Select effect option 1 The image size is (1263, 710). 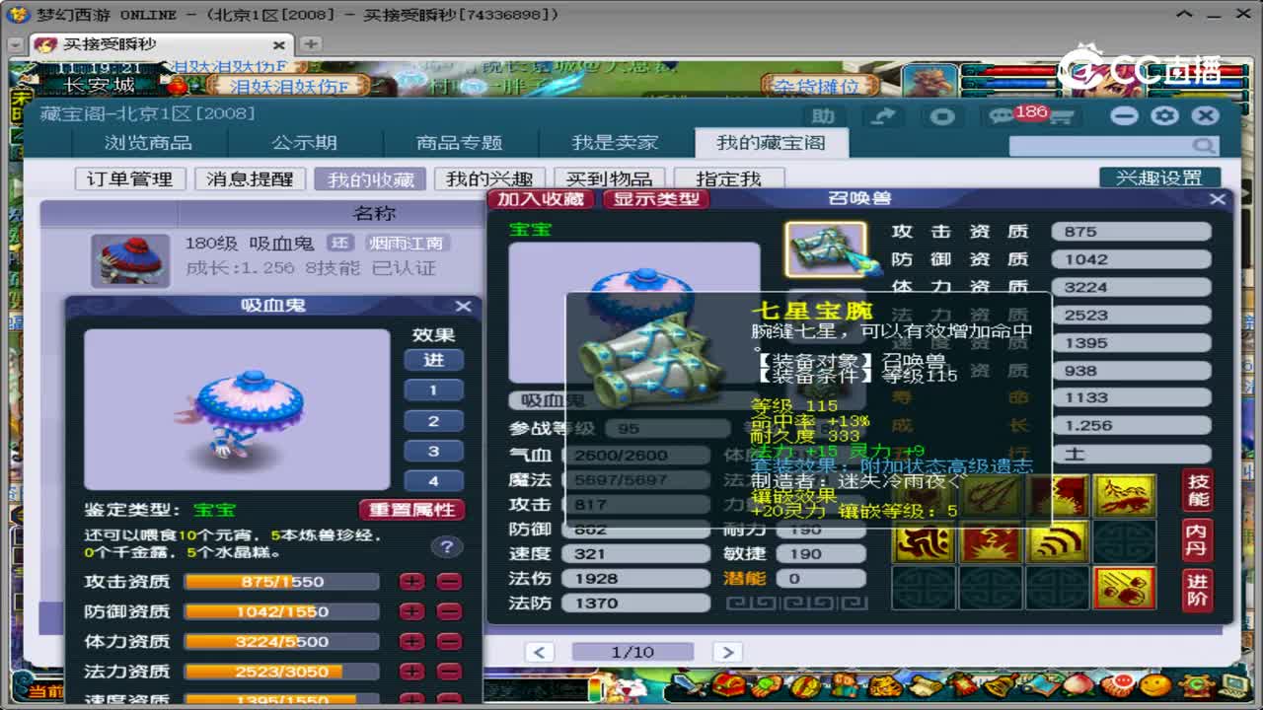433,390
